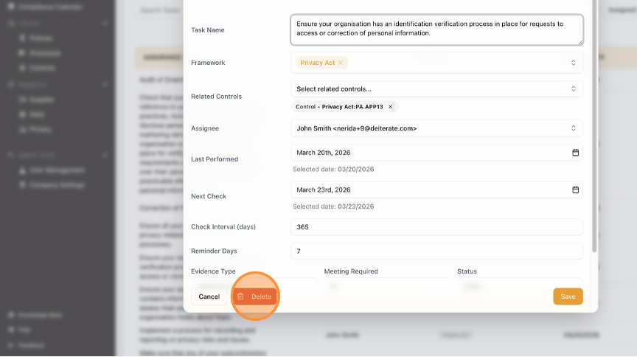Expand the Framework dropdown
The height and width of the screenshot is (357, 637).
573,63
